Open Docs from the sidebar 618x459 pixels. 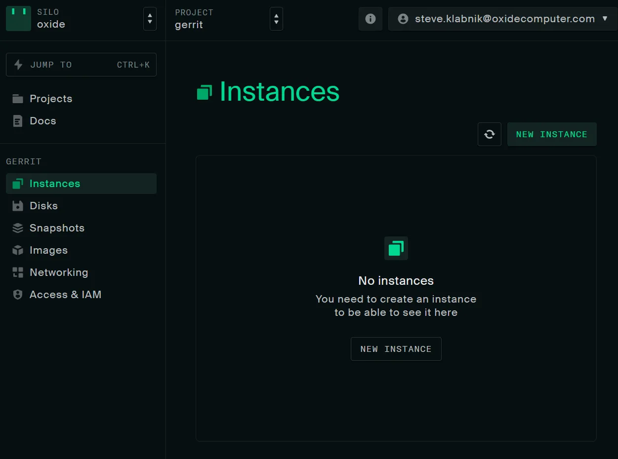coord(81,121)
